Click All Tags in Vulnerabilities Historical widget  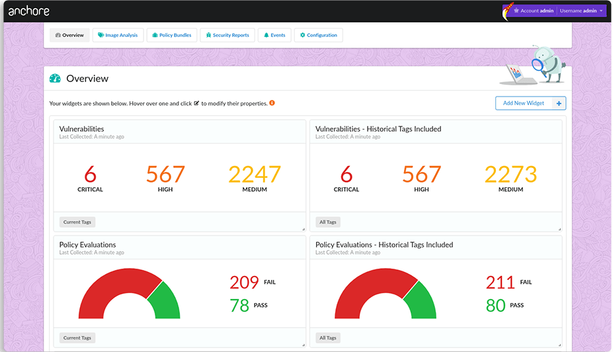(327, 222)
